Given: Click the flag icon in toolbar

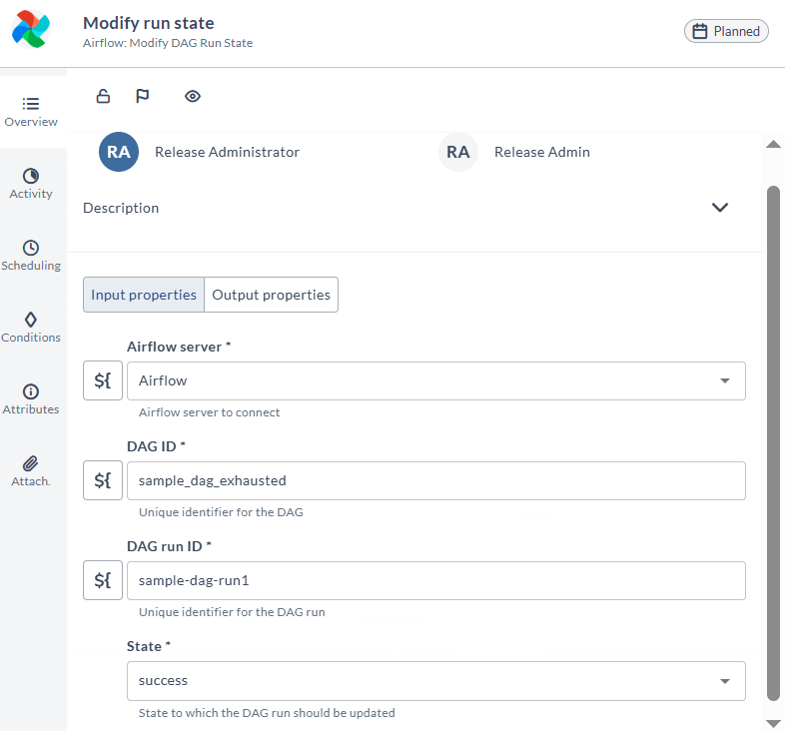Looking at the screenshot, I should 142,96.
